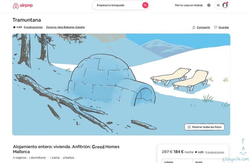Click the grid icon in photos button

189,127
